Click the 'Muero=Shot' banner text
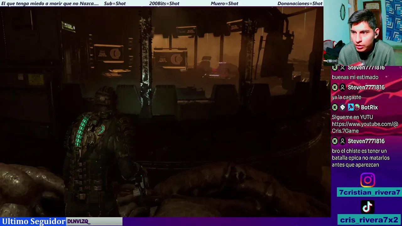402x226 pixels. (225, 3)
